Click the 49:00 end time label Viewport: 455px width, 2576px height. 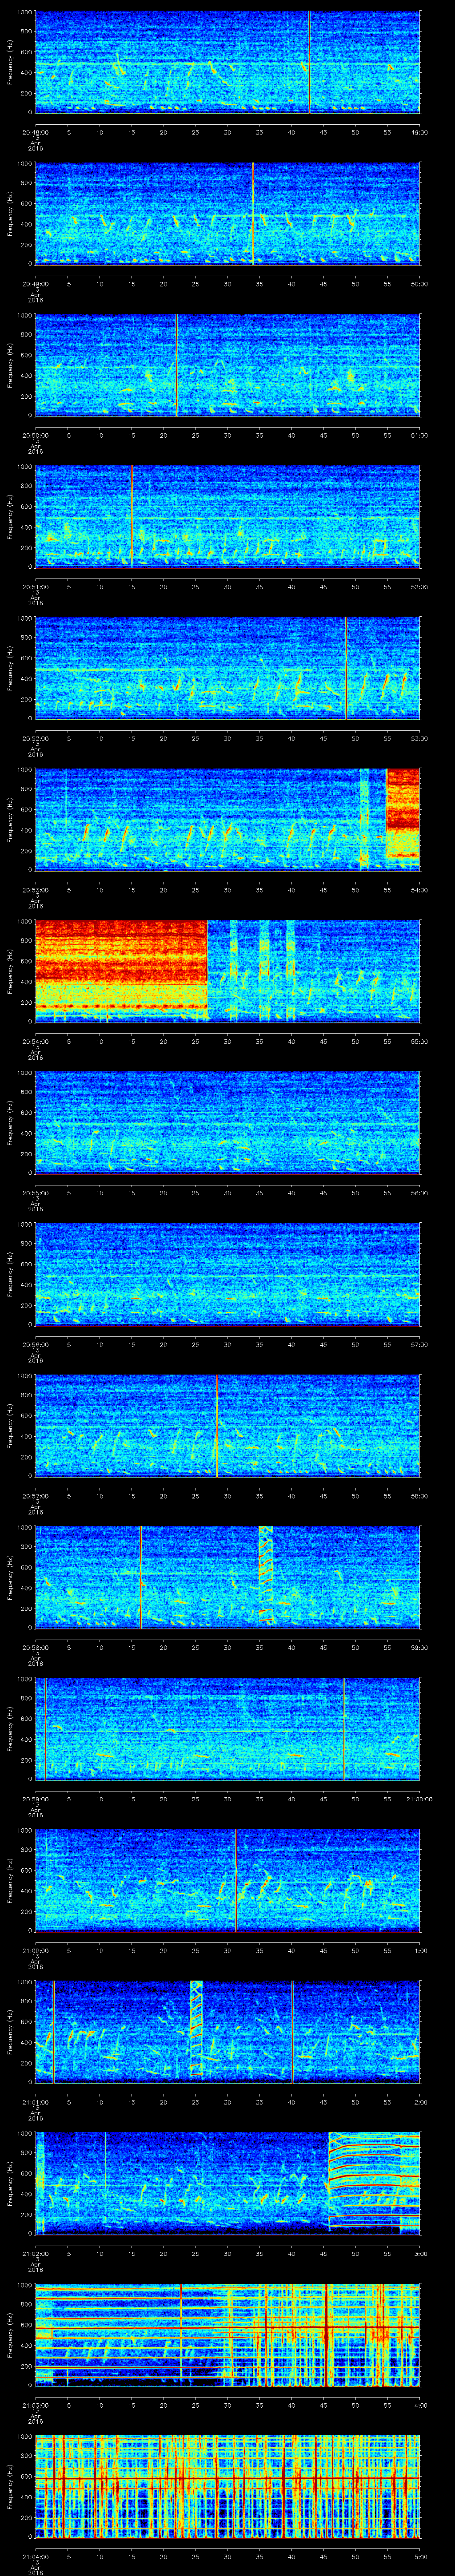coord(420,131)
